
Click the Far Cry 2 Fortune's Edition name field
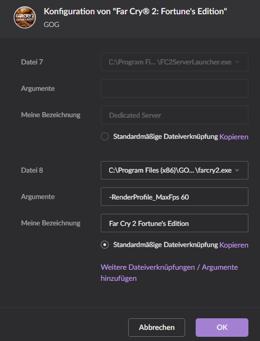[x=175, y=223]
